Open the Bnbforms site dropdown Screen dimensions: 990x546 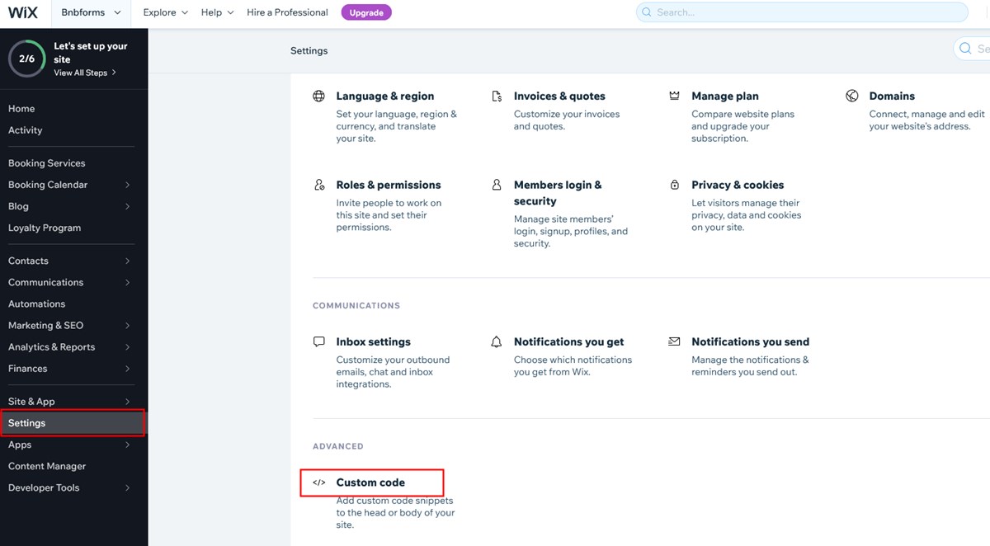pyautogui.click(x=92, y=12)
